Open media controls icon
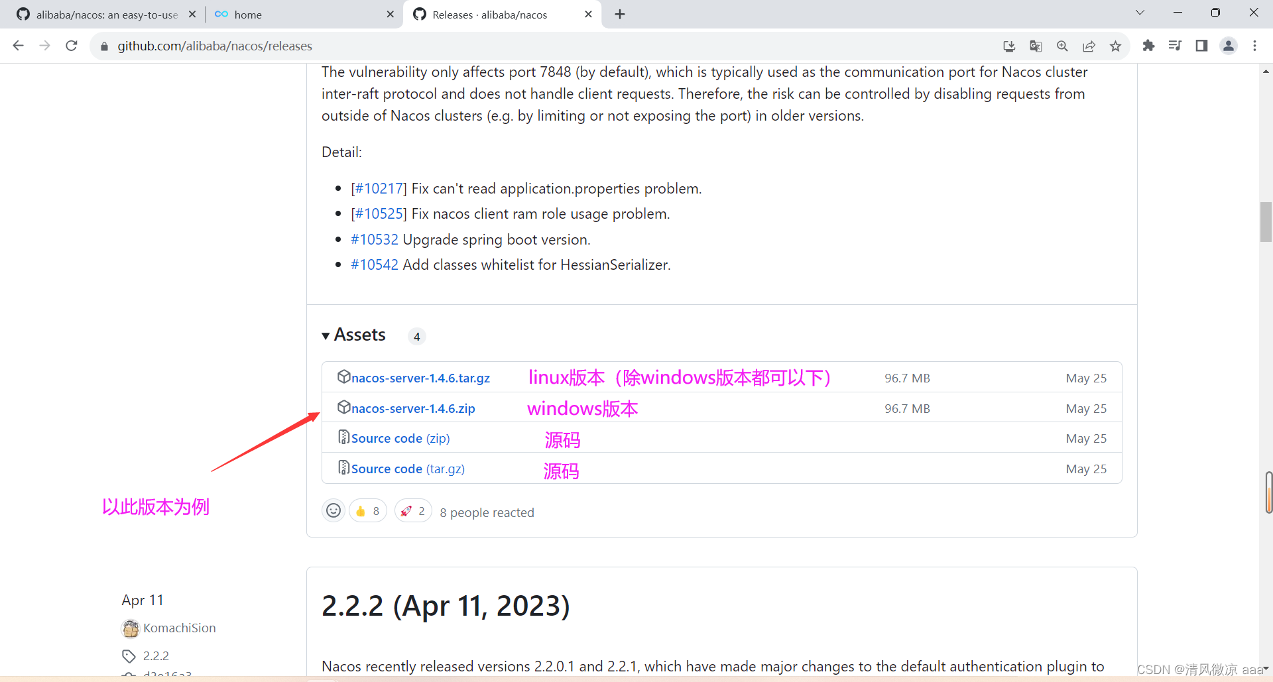Image resolution: width=1273 pixels, height=682 pixels. 1175,46
